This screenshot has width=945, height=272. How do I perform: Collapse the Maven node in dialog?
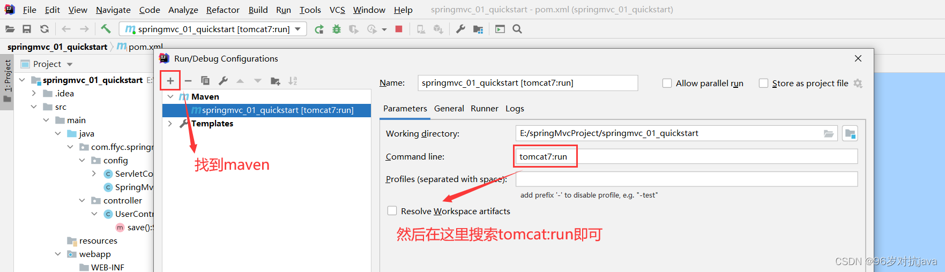point(170,97)
